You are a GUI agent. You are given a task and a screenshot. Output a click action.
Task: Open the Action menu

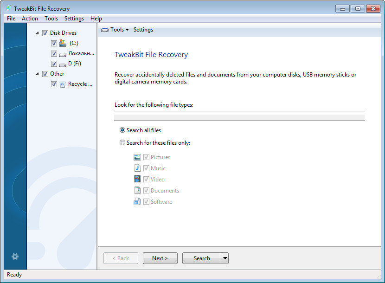click(x=30, y=18)
